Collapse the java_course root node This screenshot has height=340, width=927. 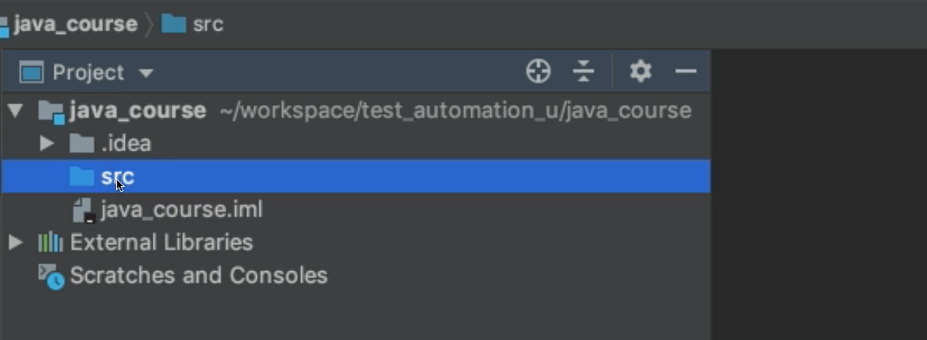point(15,111)
